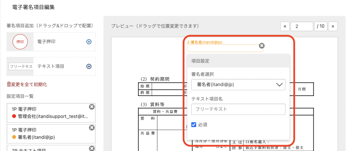
Task: Click the (3) 賃料等 heading in preview
Action: coord(152,104)
